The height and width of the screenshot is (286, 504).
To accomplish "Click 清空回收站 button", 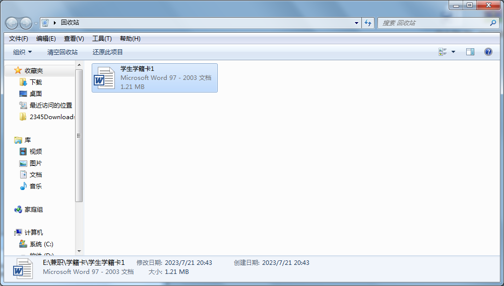I will pos(62,52).
